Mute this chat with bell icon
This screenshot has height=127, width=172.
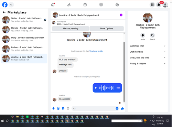143,35
